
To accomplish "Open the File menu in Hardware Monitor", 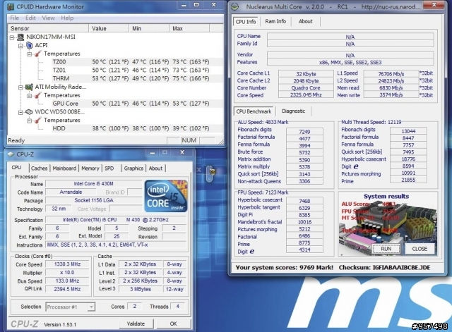I will (x=14, y=18).
